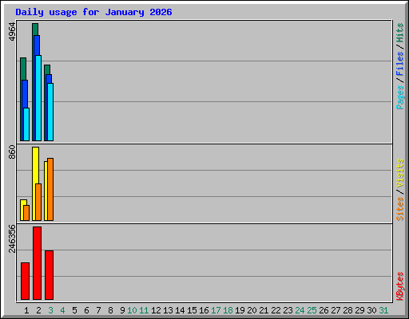Viewport: 409px width, 319px height.
Task: Click the "Hits" legend label
Action: 399,33
